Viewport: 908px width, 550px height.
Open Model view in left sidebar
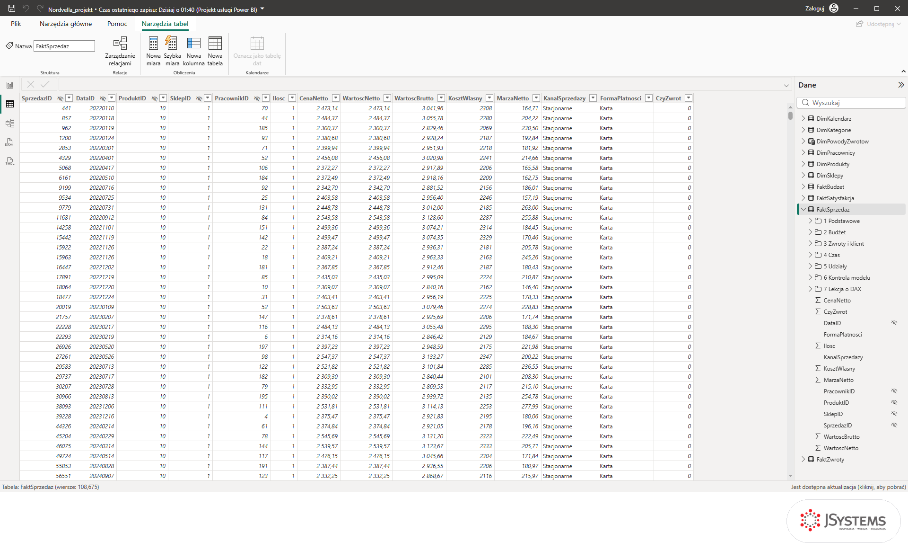coord(10,123)
